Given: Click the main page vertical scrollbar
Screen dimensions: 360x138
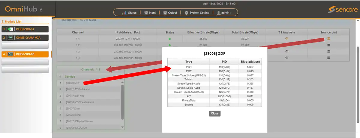Looking at the screenshot, I should [x=357, y=84].
